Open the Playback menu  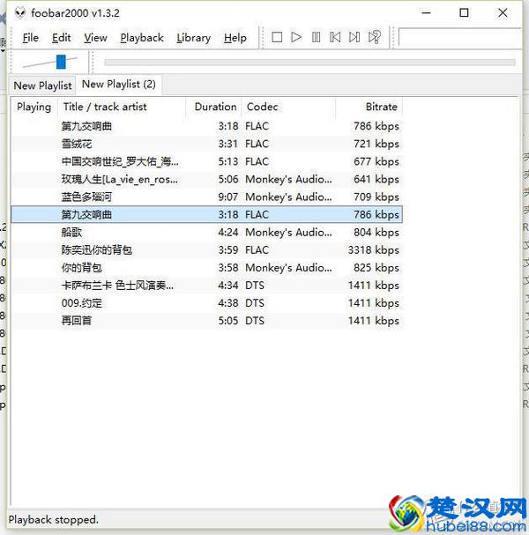point(142,38)
